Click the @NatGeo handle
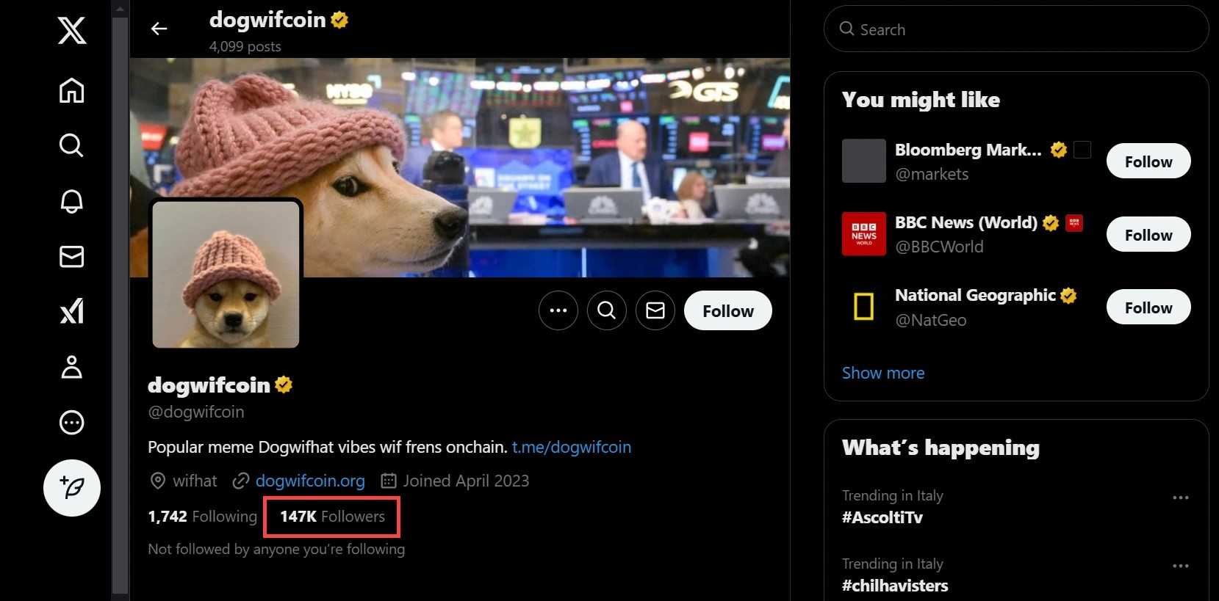1219x601 pixels. pyautogui.click(x=931, y=320)
